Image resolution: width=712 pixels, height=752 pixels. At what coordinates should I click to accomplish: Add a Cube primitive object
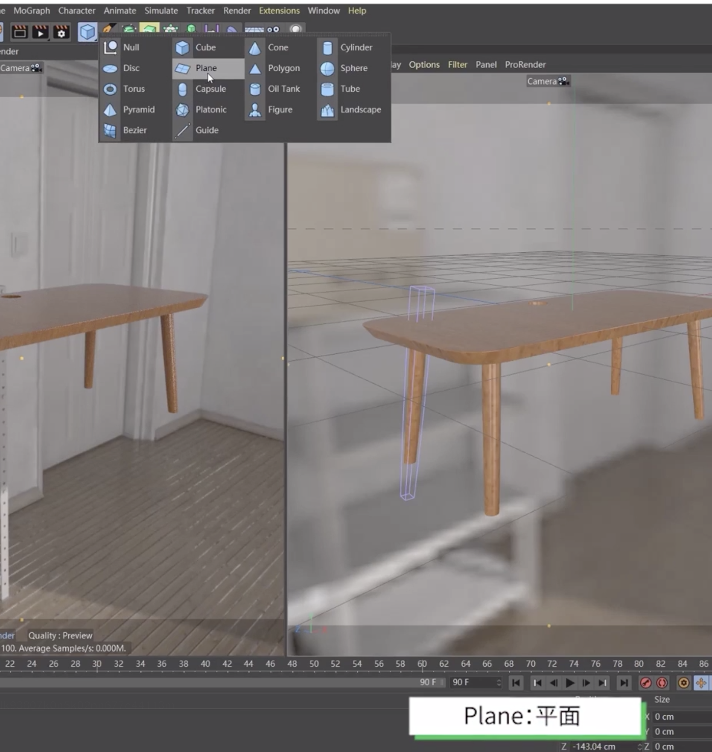pyautogui.click(x=208, y=47)
